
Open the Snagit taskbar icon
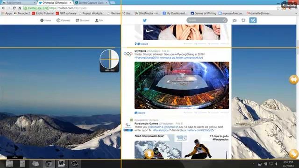(75, 164)
